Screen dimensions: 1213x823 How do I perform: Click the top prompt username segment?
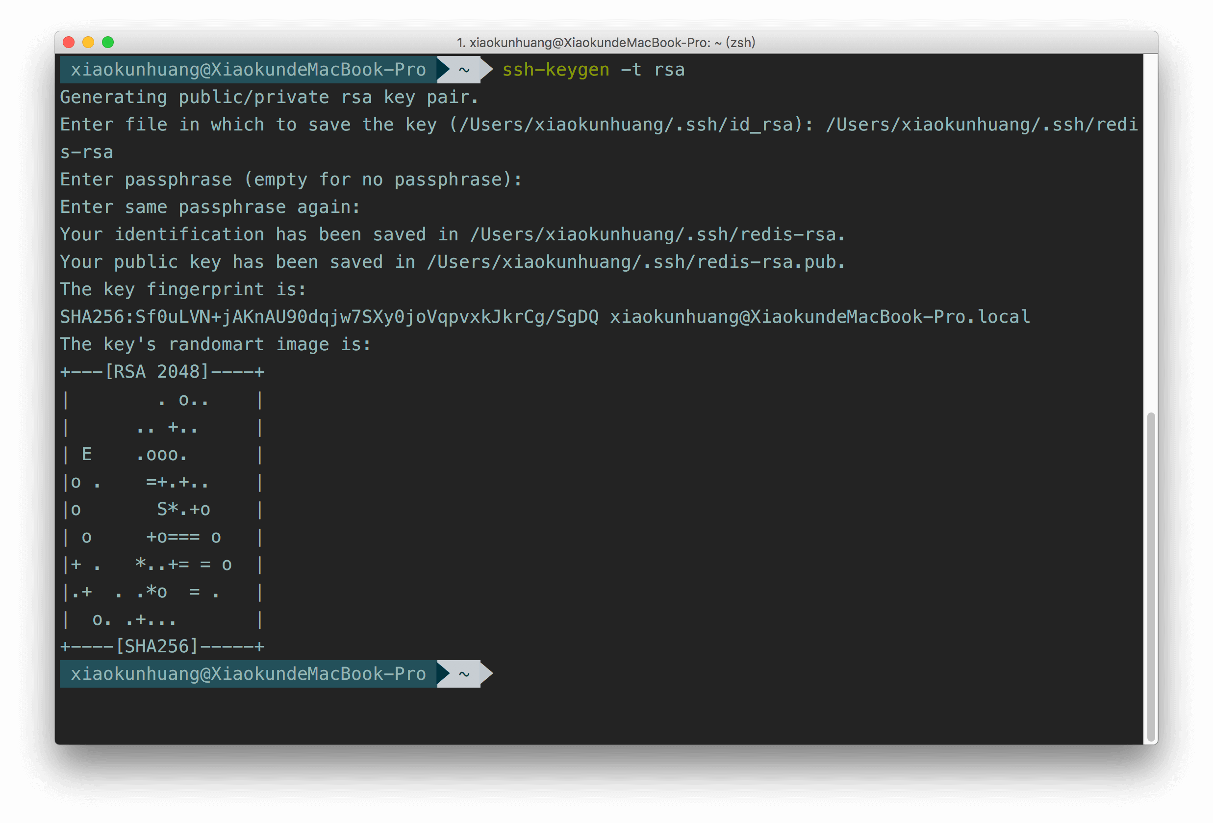click(248, 70)
